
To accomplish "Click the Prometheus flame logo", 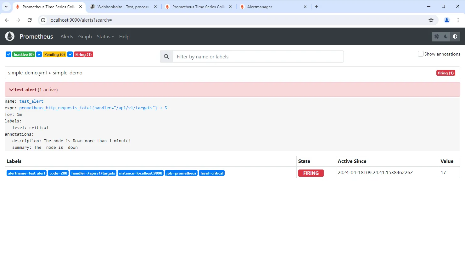I will tap(10, 36).
